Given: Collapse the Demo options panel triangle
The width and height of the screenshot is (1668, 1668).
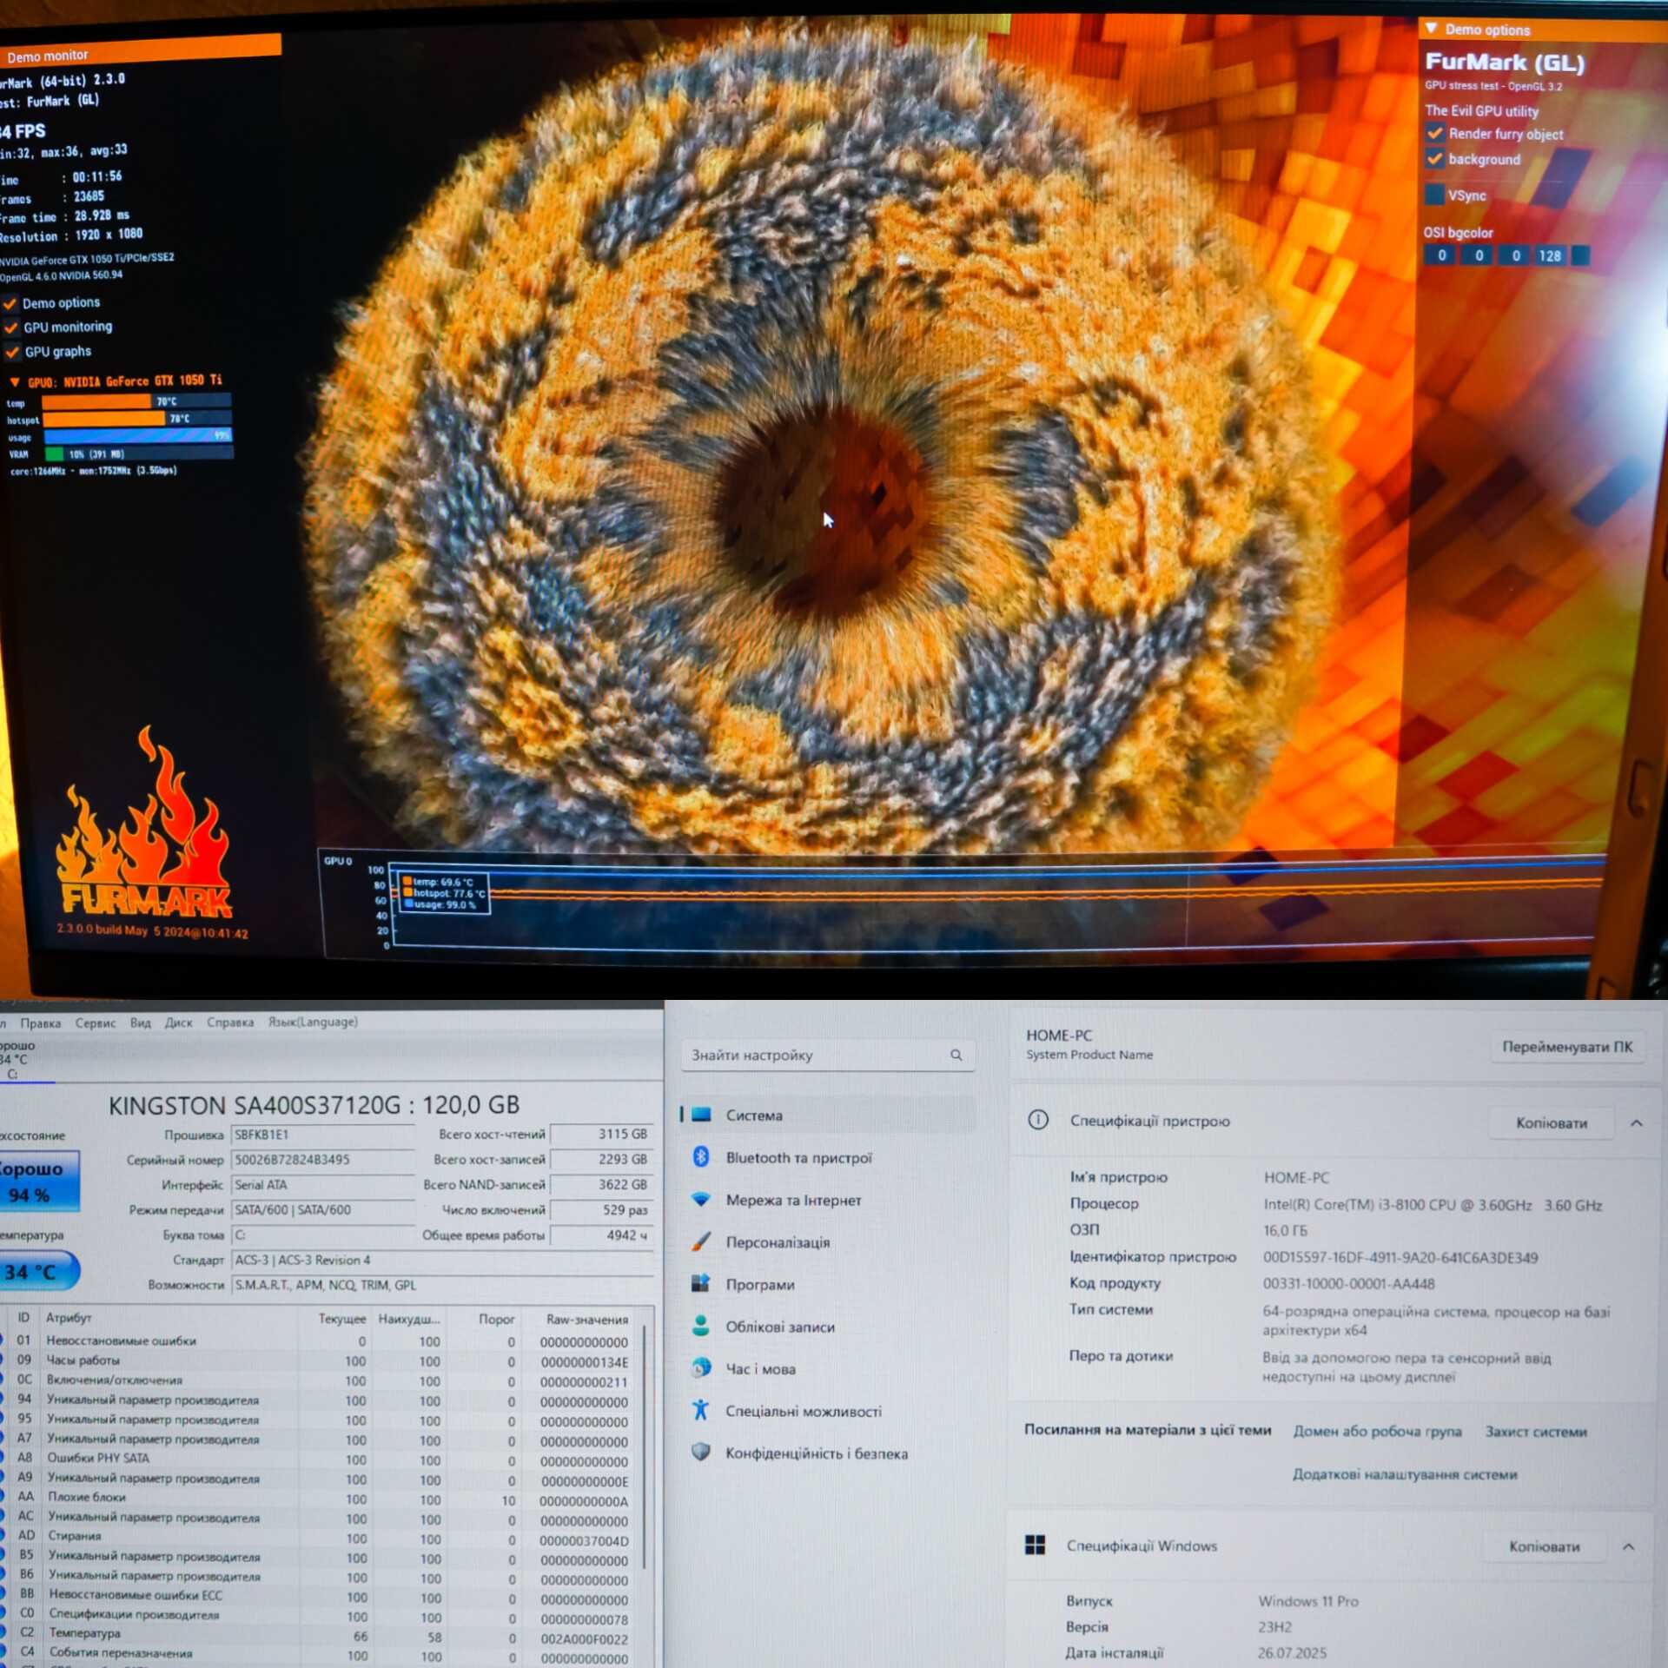Looking at the screenshot, I should (1432, 29).
